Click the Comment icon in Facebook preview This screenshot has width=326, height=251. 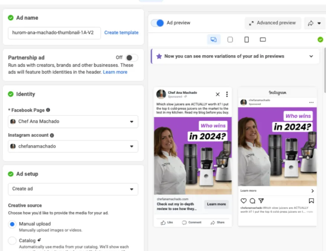pos(184,223)
